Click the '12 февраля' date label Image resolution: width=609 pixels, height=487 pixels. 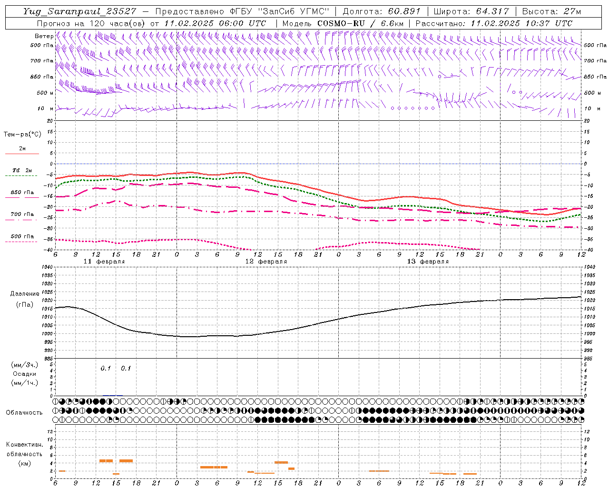[266, 262]
